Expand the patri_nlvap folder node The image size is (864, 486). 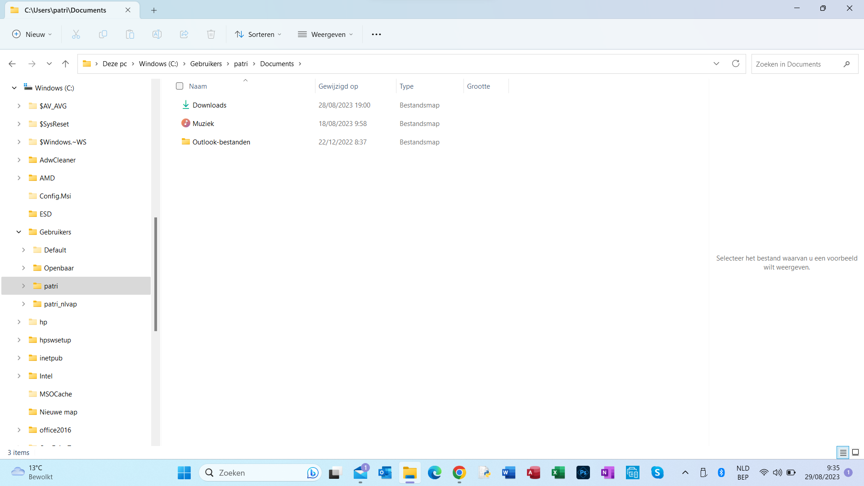click(23, 304)
